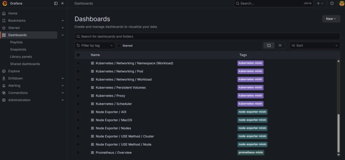Go to Home in the sidebar
345x160 pixels.
tap(13, 13)
